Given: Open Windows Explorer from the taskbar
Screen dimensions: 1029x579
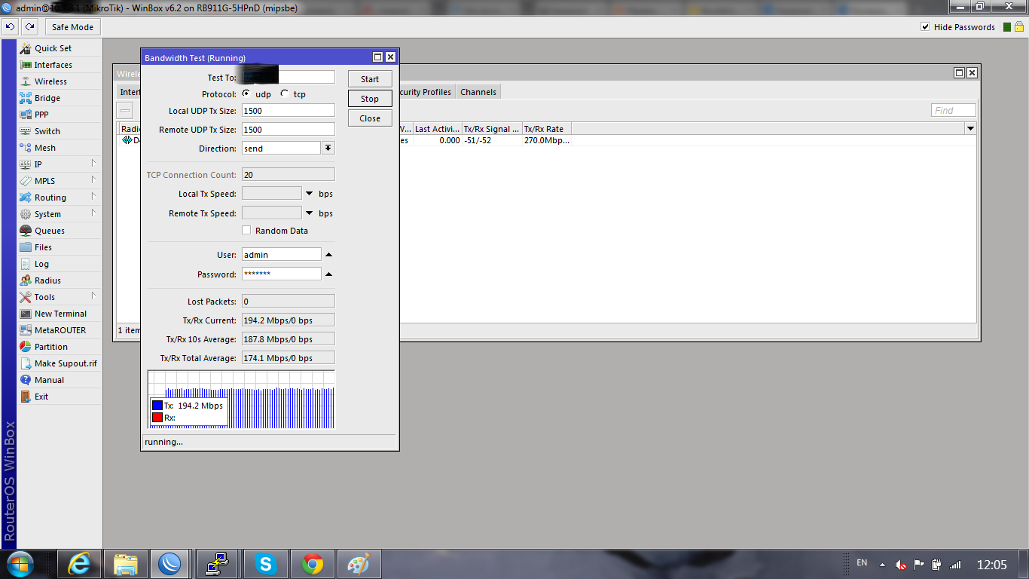Looking at the screenshot, I should [x=125, y=564].
